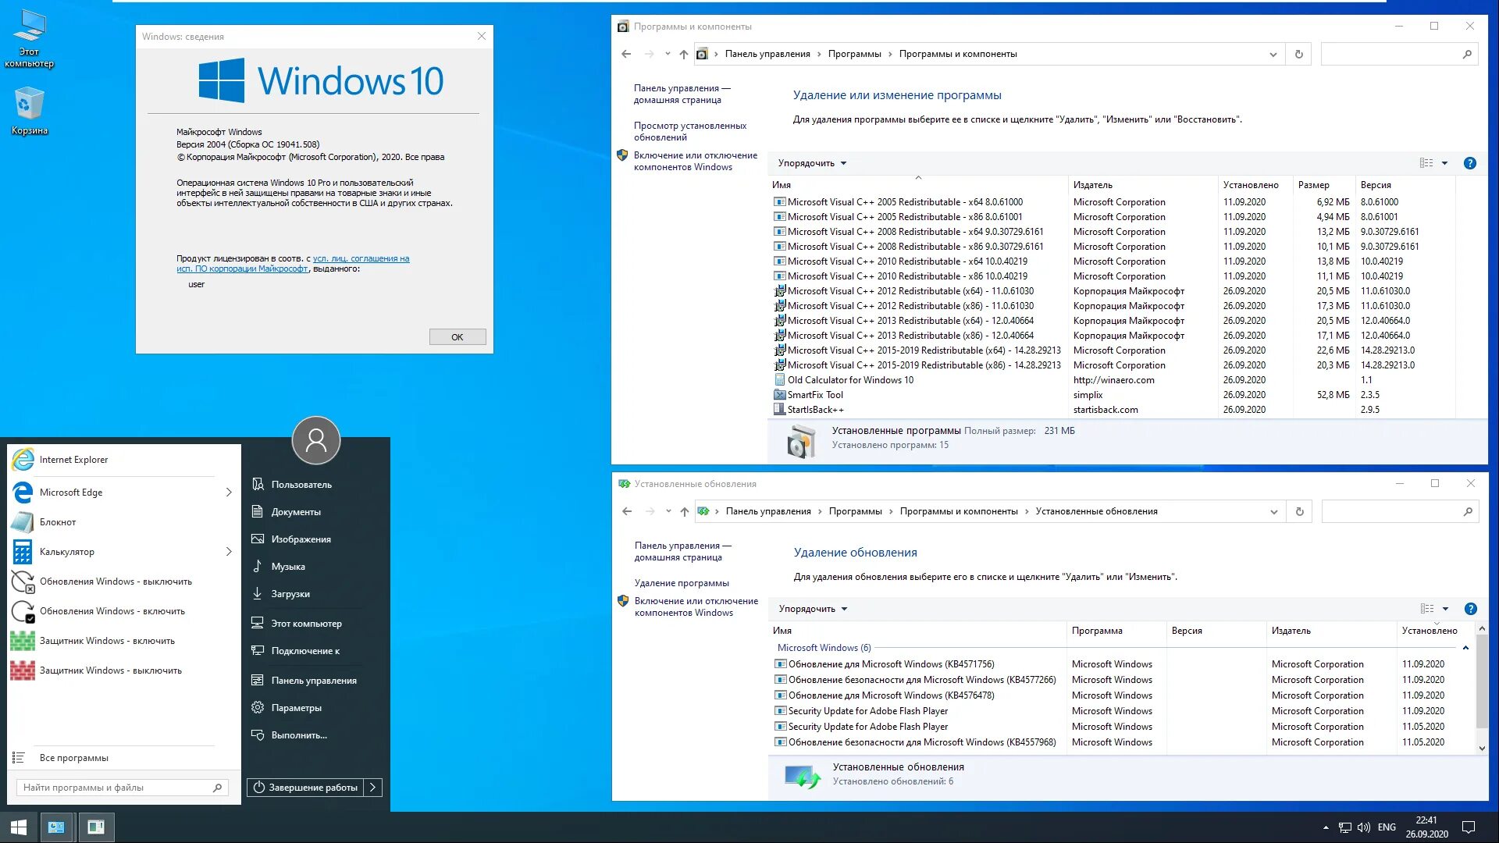Open the Recycle Bin desktop icon
Image resolution: width=1499 pixels, height=843 pixels.
point(30,111)
